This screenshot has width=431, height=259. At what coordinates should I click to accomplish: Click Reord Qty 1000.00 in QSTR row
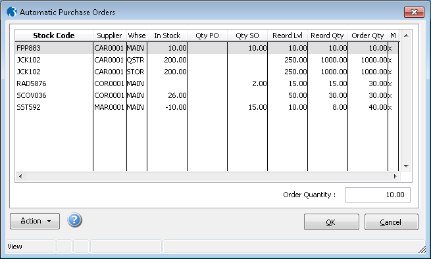[x=334, y=60]
